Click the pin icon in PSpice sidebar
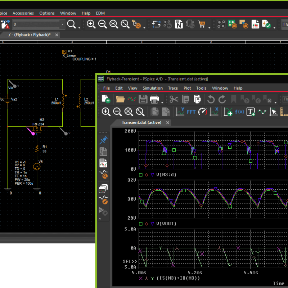 coord(104,139)
